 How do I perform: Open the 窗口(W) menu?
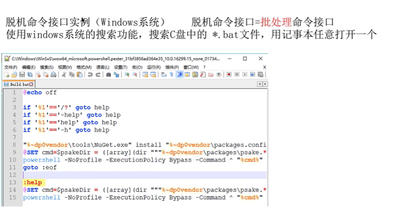(191, 67)
